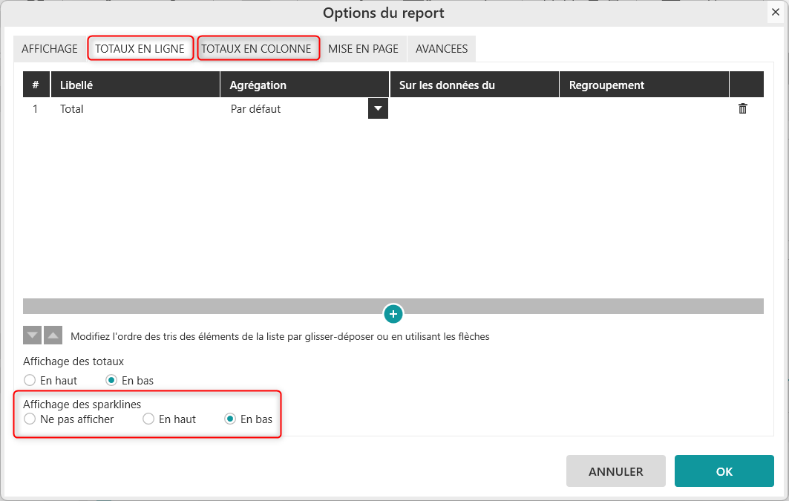Move selected item down with arrow button
789x501 pixels.
32,335
